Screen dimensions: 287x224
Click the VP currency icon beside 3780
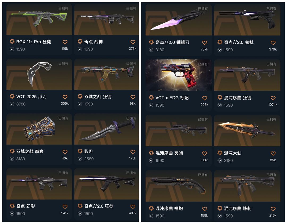[12, 104]
